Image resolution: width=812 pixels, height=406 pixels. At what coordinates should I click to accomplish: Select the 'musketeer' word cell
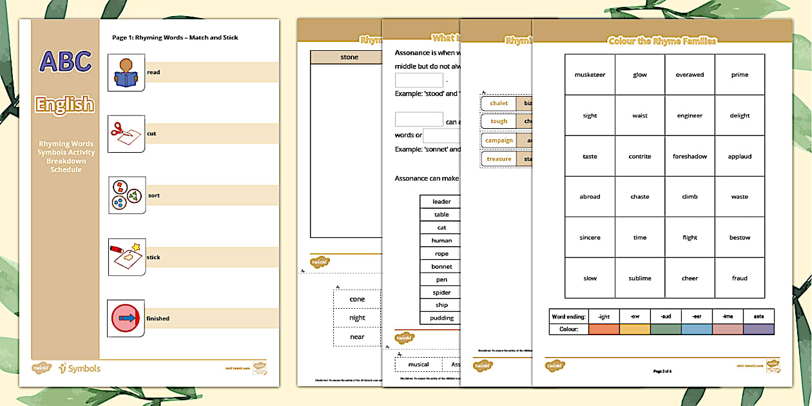tap(590, 75)
